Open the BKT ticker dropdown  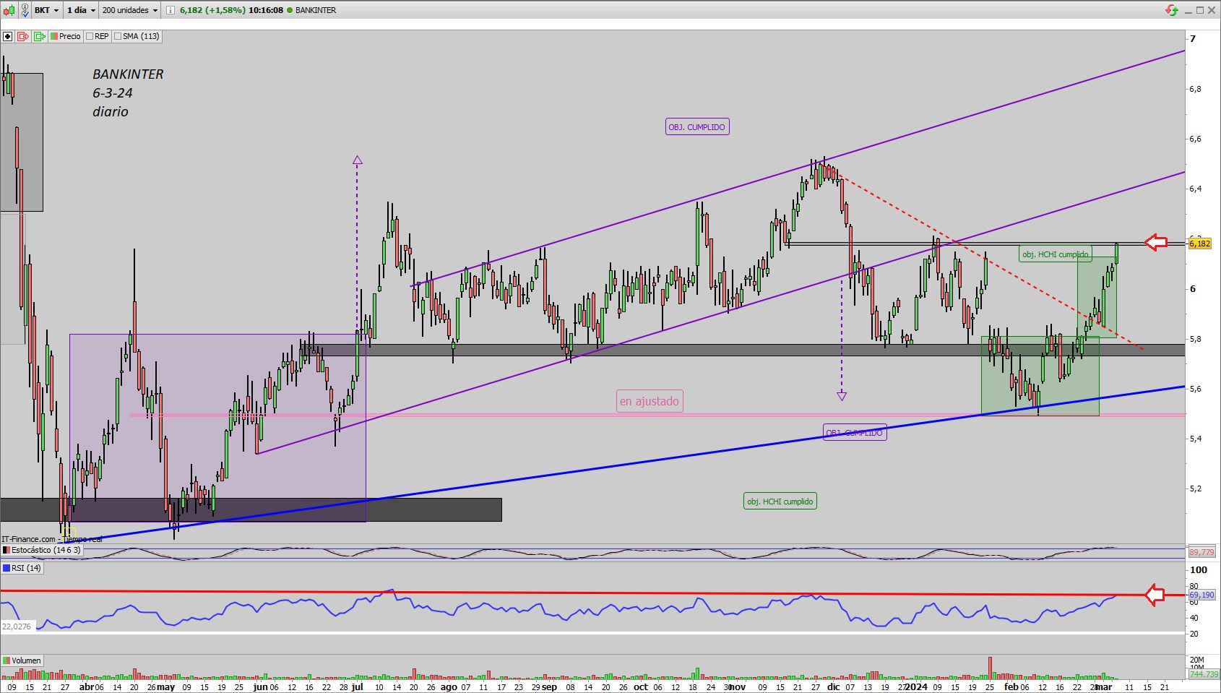[x=46, y=10]
